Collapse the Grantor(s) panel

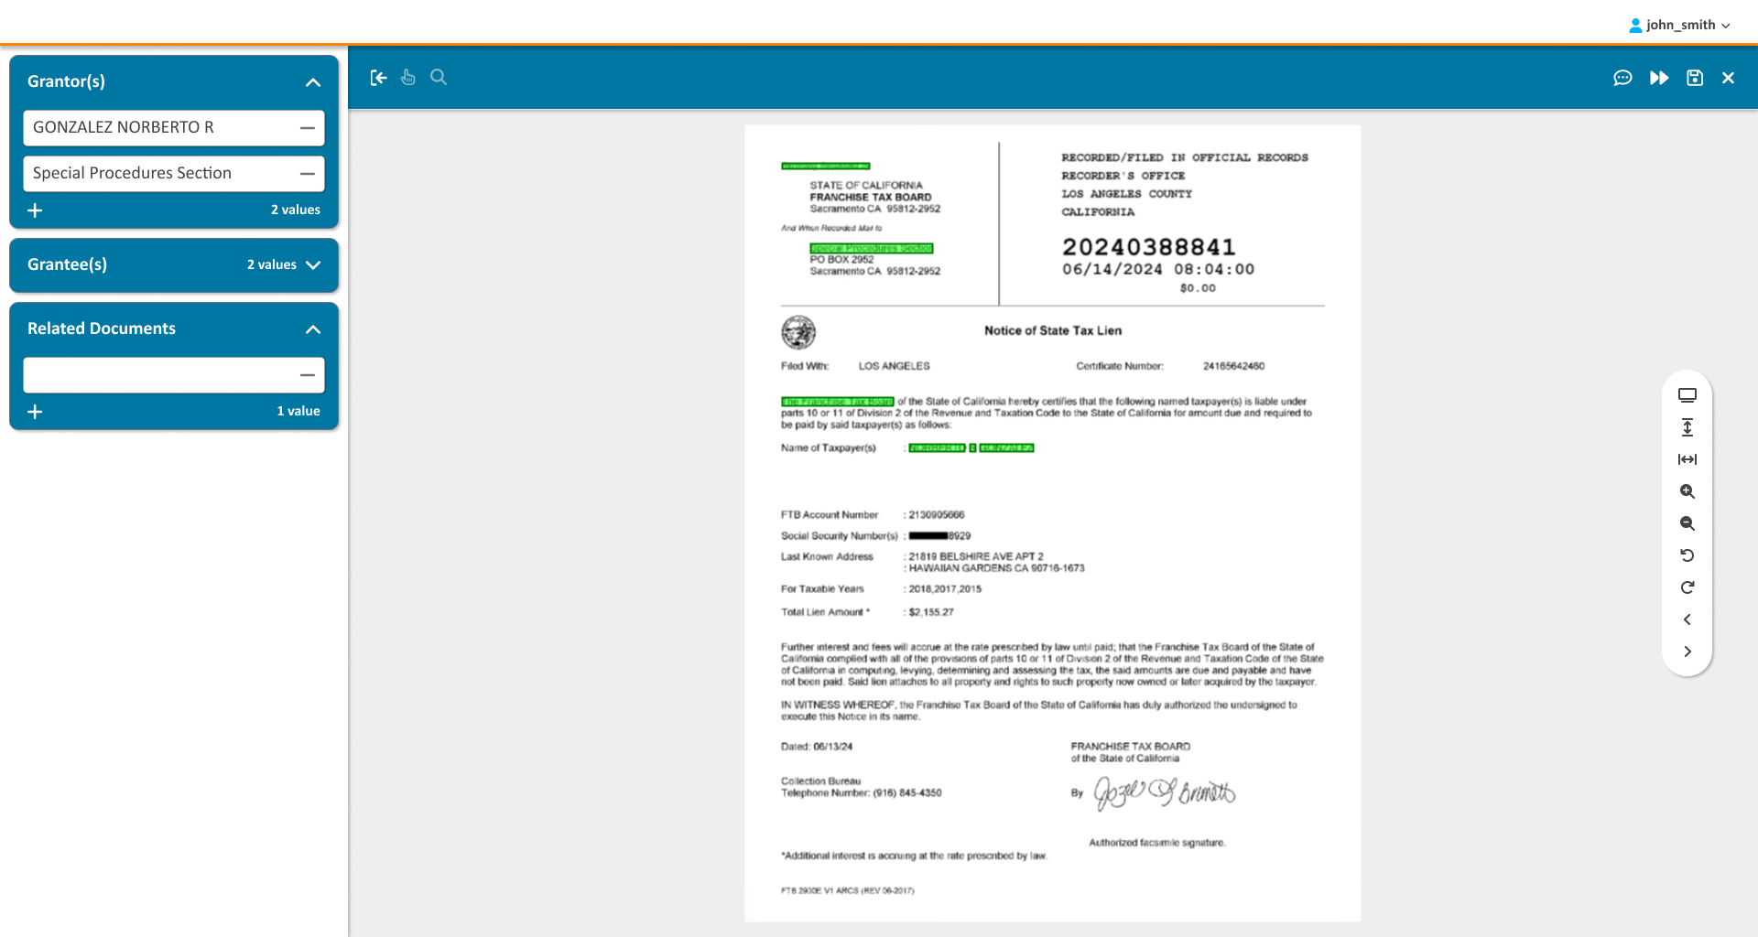click(x=313, y=82)
